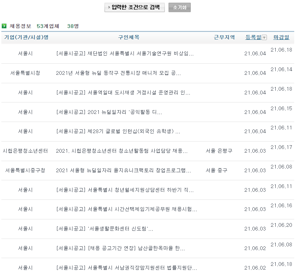The image size is (304, 277).
Task: Click the green arrow icon beside 채용정보
Action: point(4,26)
